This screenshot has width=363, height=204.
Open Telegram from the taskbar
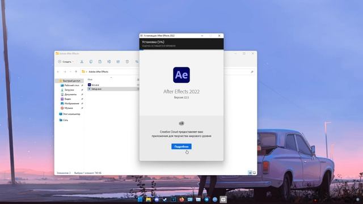tap(206, 199)
